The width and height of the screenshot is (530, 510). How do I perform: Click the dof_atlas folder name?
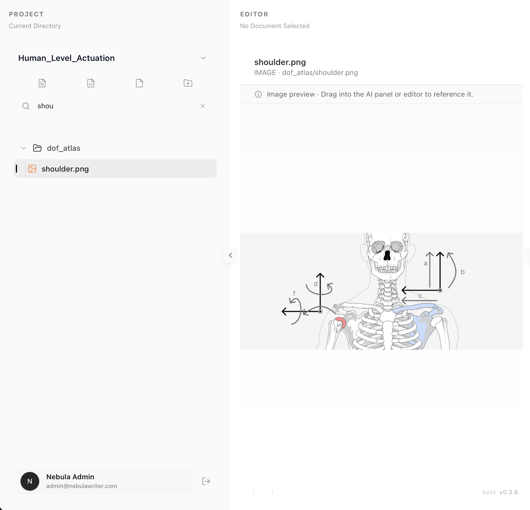pyautogui.click(x=64, y=148)
